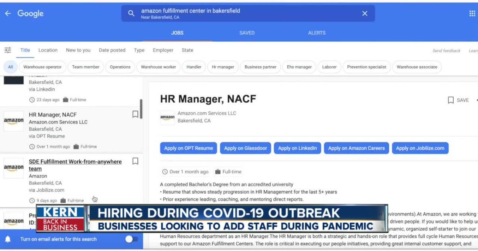Image resolution: width=478 pixels, height=251 pixels.
Task: Bookmark the HR Manager, NACF listing
Action: [135, 114]
